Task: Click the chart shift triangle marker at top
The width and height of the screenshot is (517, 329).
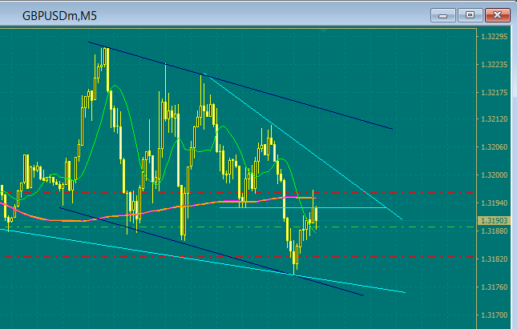Action: click(x=323, y=30)
